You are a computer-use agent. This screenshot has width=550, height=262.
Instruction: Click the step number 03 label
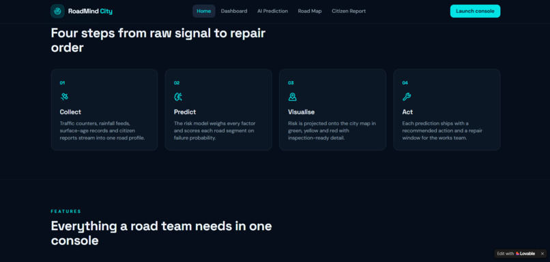point(291,83)
